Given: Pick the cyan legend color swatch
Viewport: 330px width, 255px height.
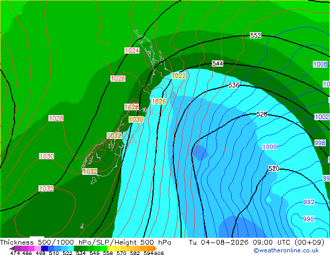Looking at the screenshot, I should (x=71, y=248).
